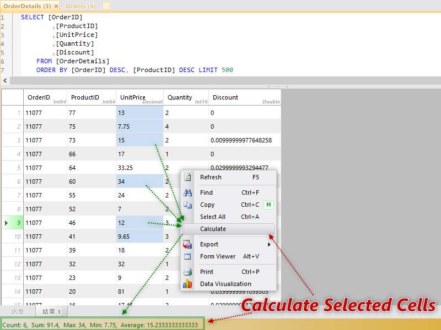This screenshot has height=330, width=441.
Task: Select row 9 header with arrow indicator
Action: click(x=13, y=223)
